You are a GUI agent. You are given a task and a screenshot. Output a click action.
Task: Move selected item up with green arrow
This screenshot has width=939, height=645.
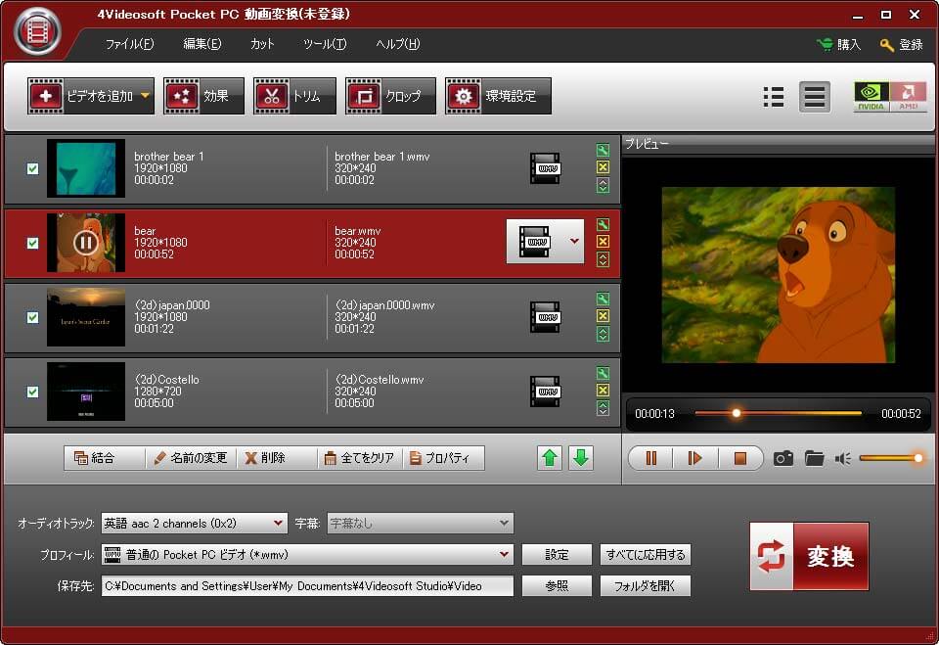(x=550, y=458)
